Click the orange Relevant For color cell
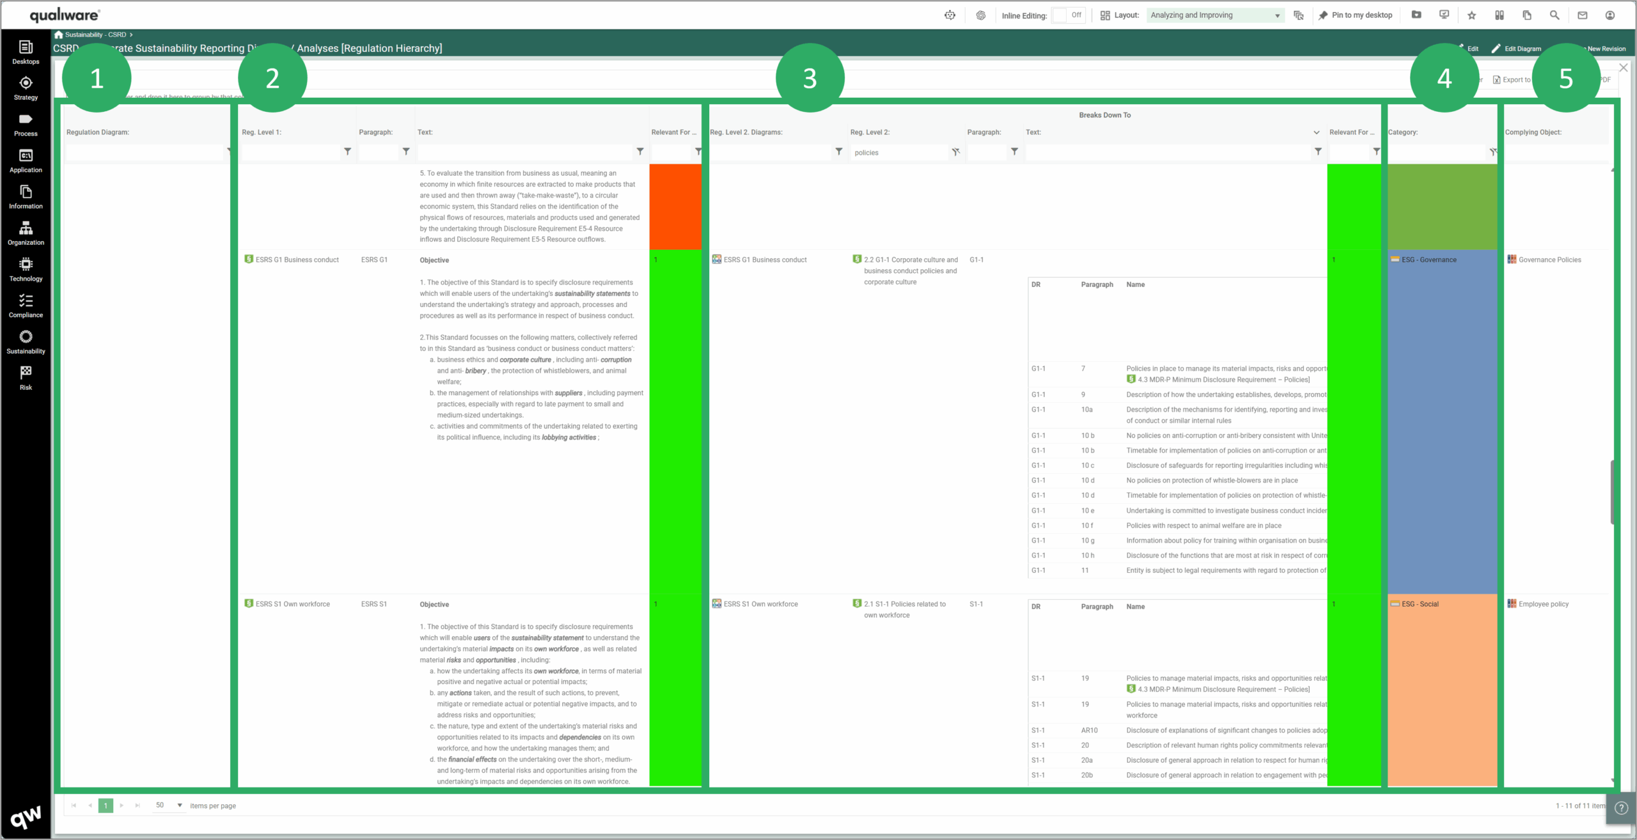The image size is (1637, 840). click(675, 206)
